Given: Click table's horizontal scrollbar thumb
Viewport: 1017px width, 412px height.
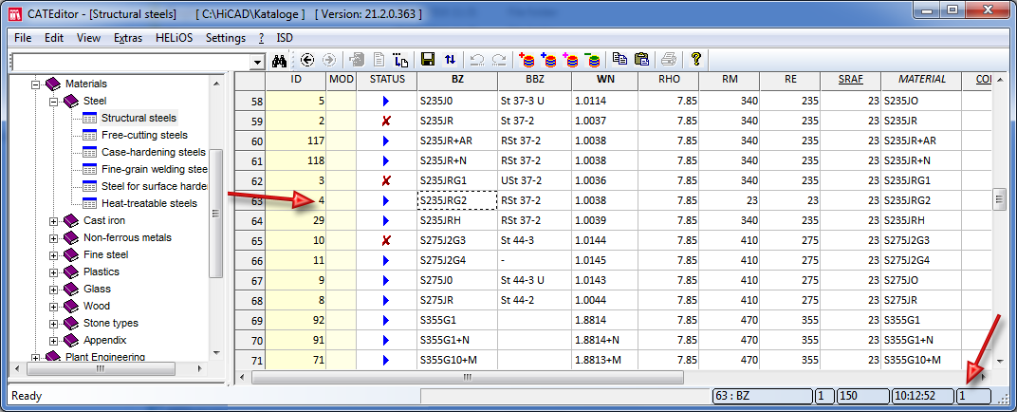Looking at the screenshot, I should (468, 376).
